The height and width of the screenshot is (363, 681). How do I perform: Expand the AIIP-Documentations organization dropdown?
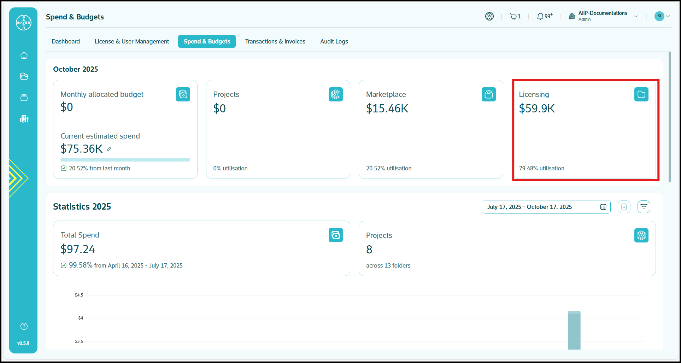point(636,17)
